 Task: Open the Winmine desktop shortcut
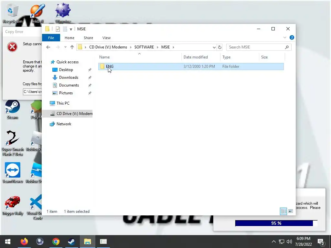click(63, 14)
